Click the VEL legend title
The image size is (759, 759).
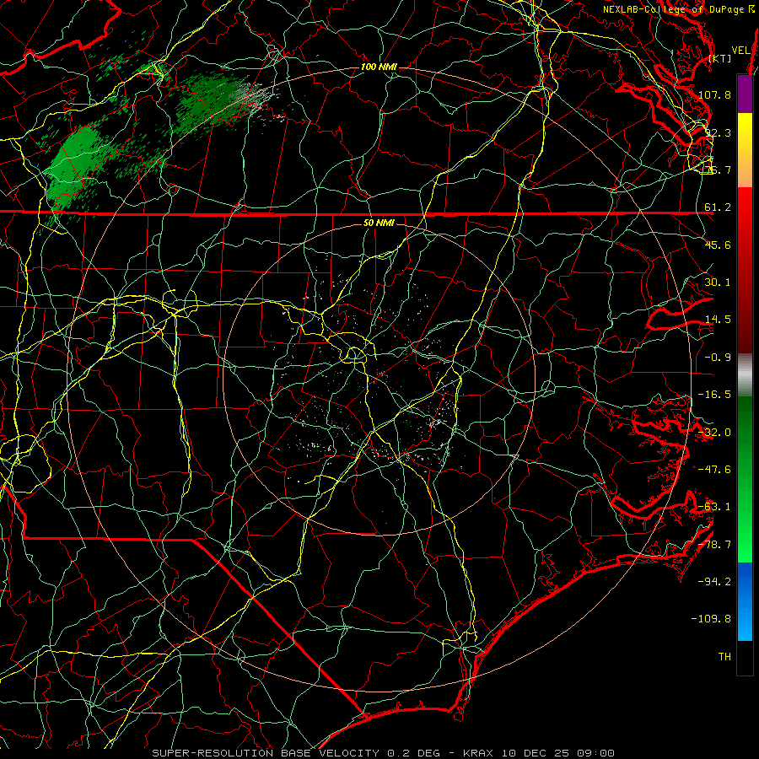[740, 51]
